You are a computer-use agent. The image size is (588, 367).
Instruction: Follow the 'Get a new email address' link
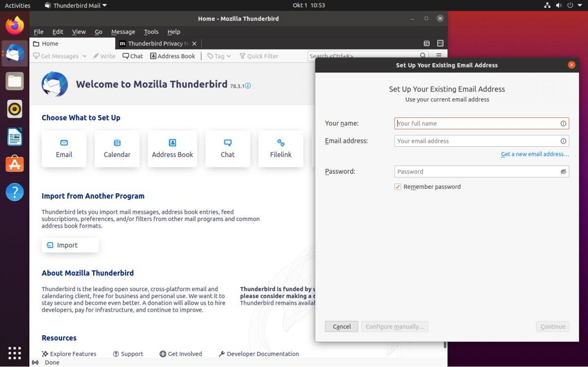(x=535, y=154)
